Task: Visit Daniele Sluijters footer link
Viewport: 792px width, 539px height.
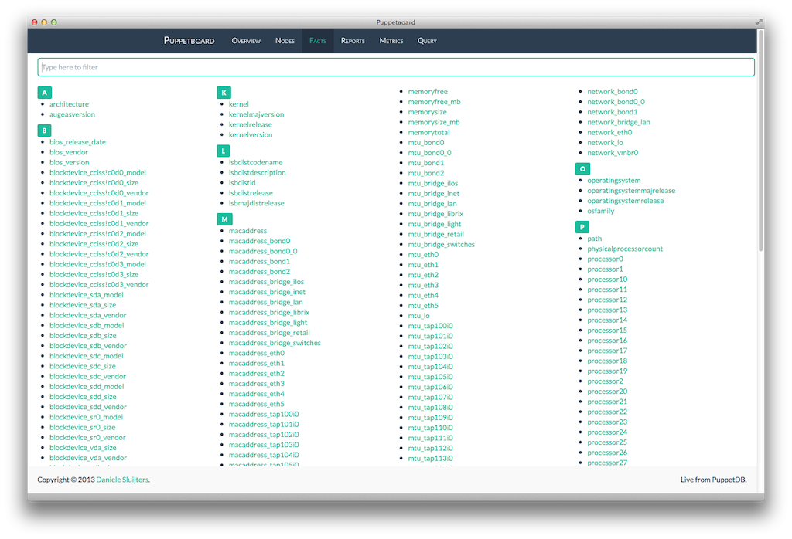Action: pos(122,480)
